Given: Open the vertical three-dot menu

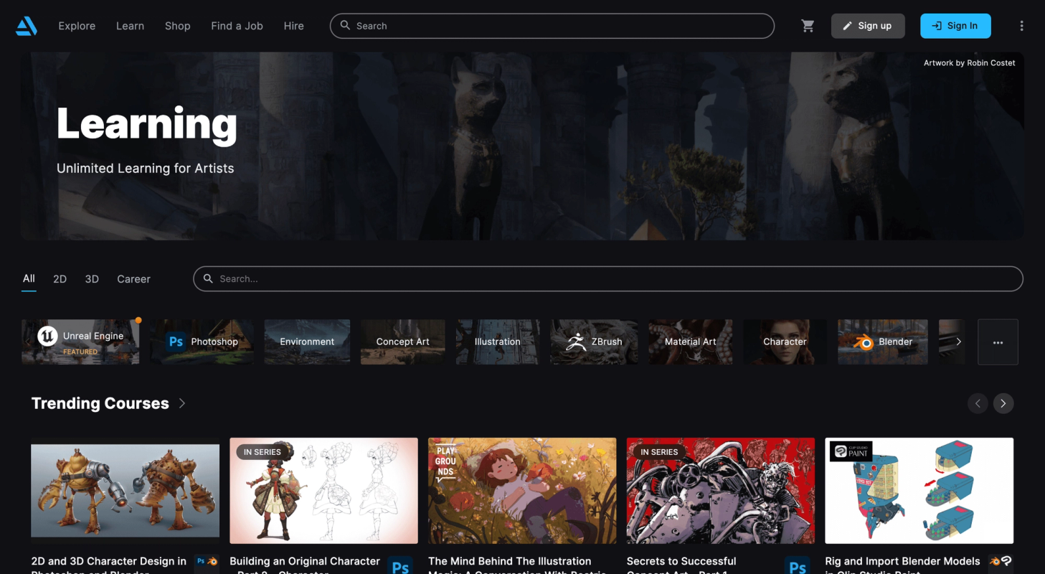Looking at the screenshot, I should 1021,26.
